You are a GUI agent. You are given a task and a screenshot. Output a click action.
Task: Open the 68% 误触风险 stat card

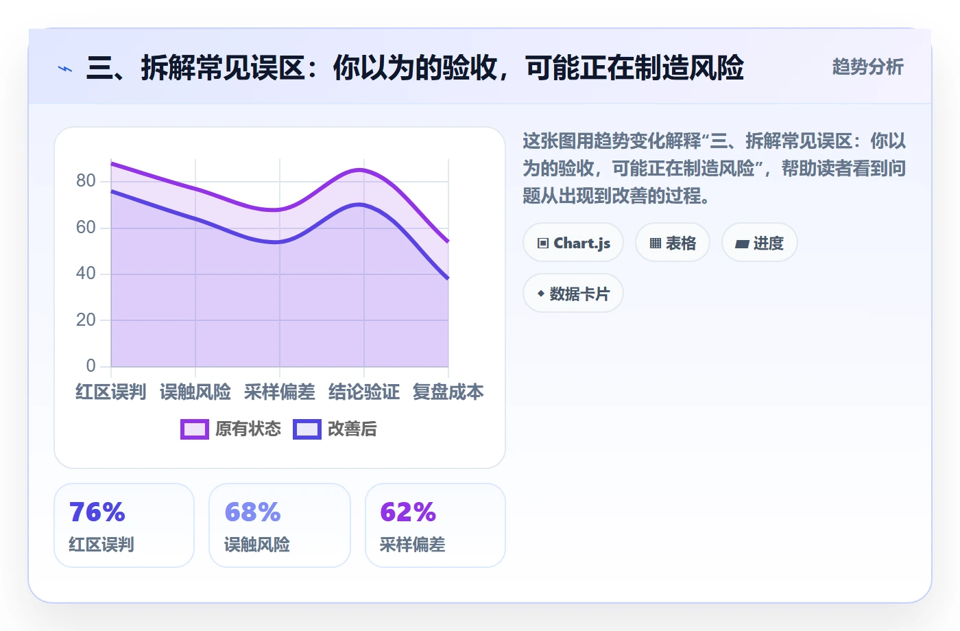[x=280, y=525]
